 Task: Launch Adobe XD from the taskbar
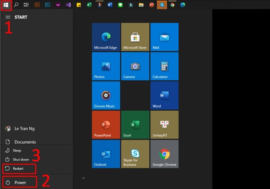58,5
